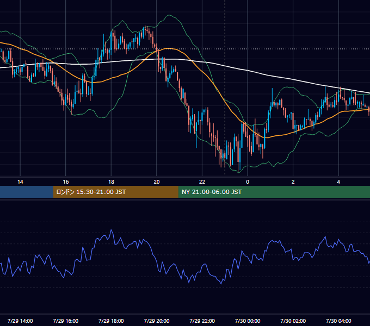370x326 pixels.
Task: Click the 7/29 20:00 date label
Action: click(157, 321)
